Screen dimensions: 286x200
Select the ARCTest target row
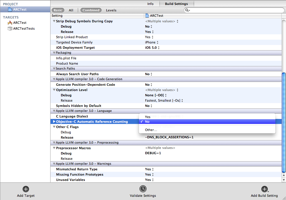click(25, 23)
